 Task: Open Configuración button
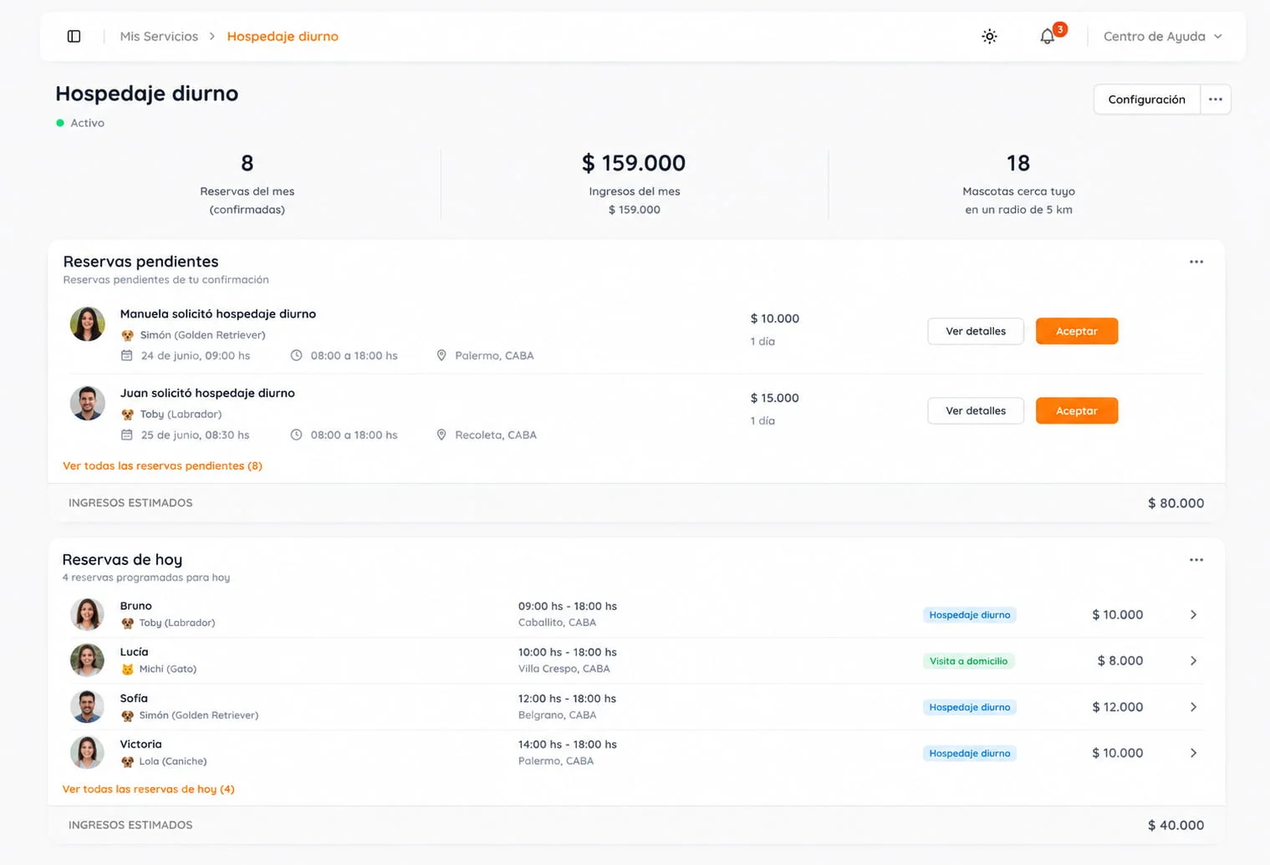[1146, 99]
